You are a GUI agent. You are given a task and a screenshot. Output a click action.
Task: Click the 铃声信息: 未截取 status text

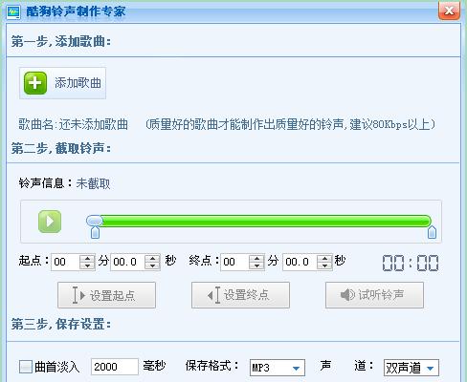pos(64,183)
